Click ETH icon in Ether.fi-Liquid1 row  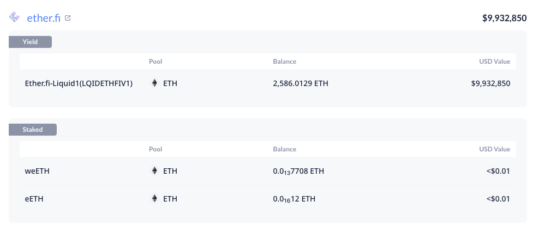tap(154, 83)
